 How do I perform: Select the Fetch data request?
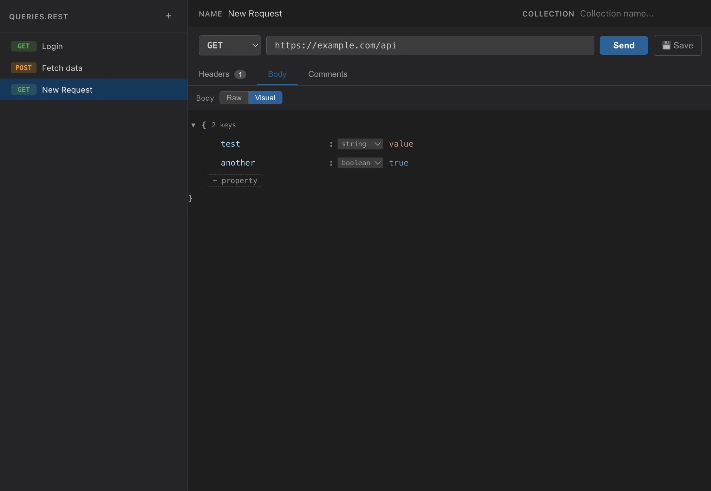tap(62, 68)
